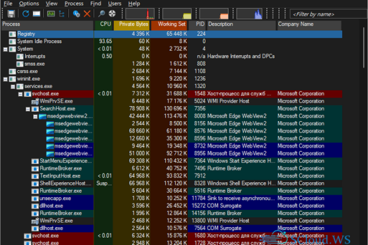Screen dimensions: 368x245
Task: Sort by the CPU column header
Action: (103, 24)
